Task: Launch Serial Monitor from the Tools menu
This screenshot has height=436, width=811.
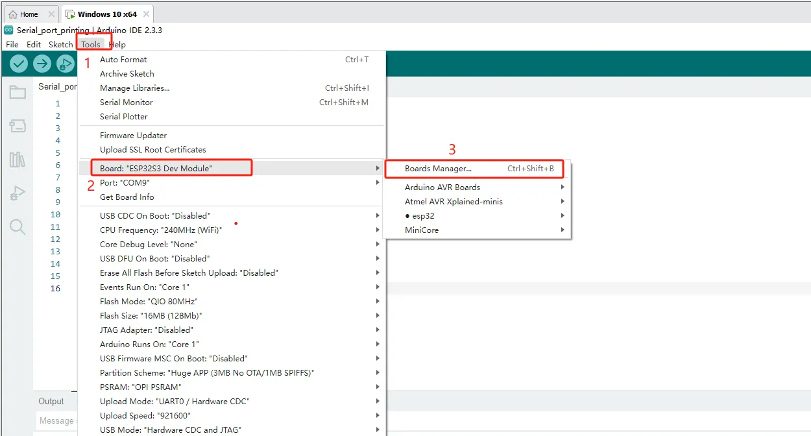Action: 232,102
